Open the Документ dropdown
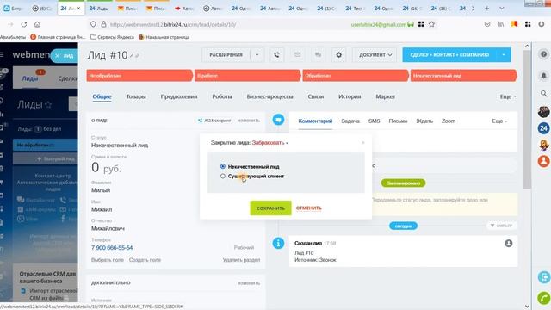Screen dimensions: 551x310 [375, 55]
